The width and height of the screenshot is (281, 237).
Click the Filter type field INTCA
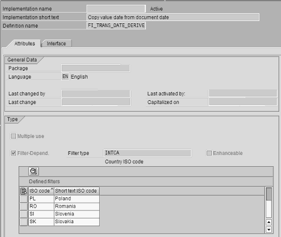click(x=147, y=153)
